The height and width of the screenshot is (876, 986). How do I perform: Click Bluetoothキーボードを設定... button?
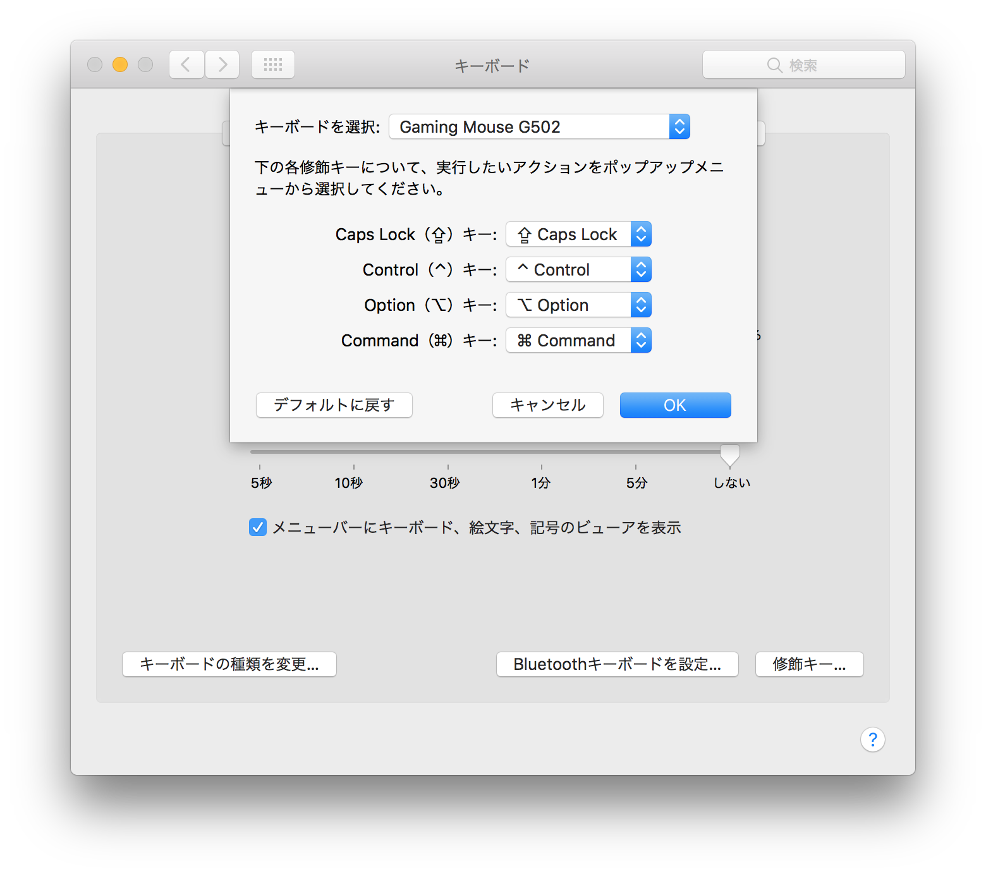tap(618, 664)
